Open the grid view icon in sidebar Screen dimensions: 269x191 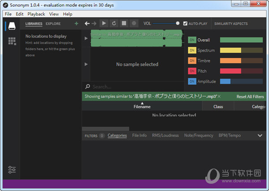12,41
